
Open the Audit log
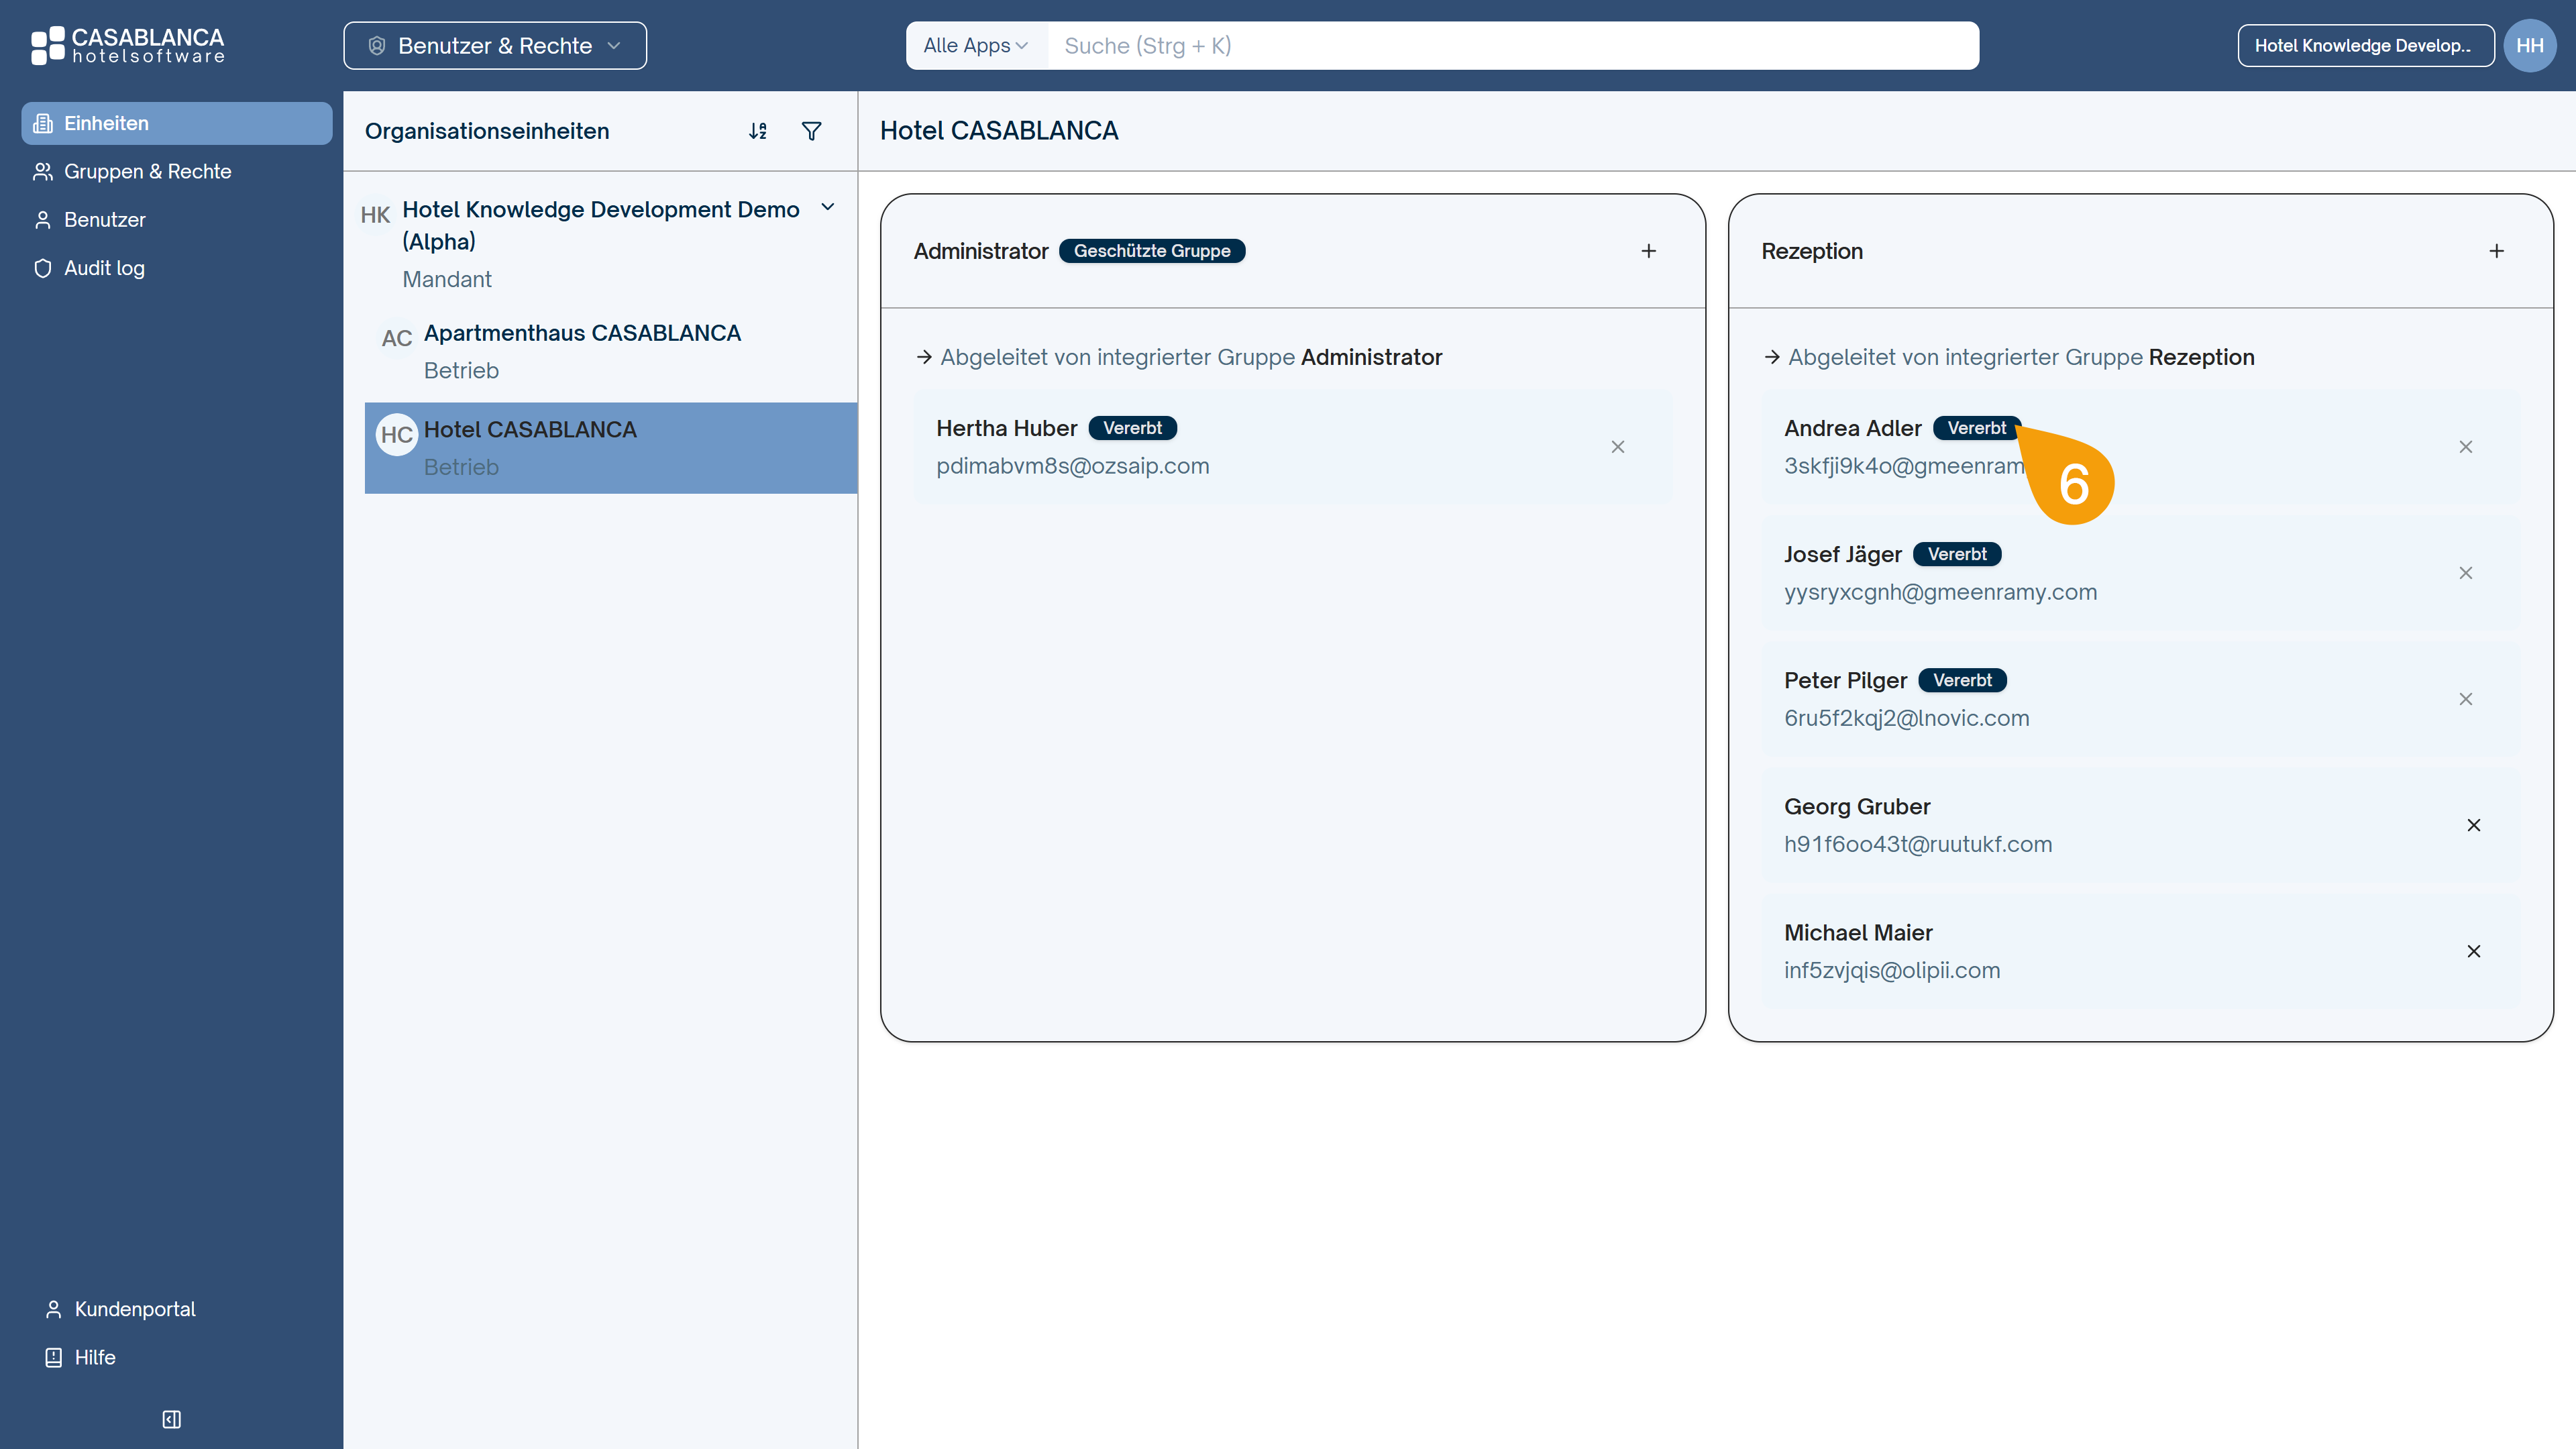[177, 268]
